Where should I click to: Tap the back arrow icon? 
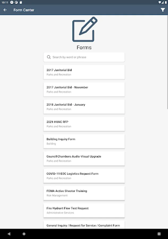5,10
